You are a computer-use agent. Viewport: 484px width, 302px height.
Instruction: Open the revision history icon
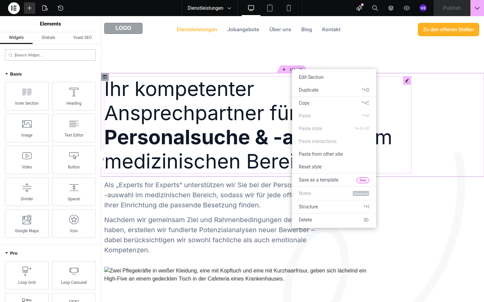click(61, 8)
